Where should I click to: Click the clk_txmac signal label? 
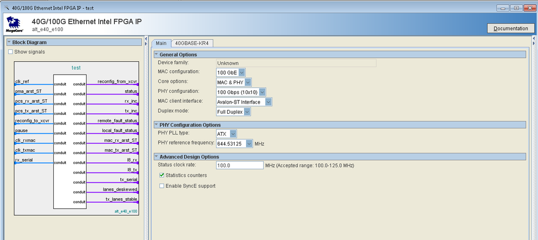point(25,150)
